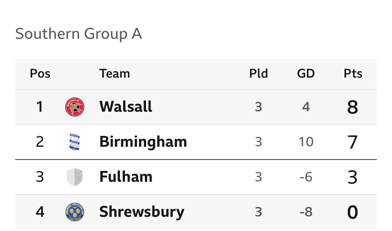Click the GD column header
The height and width of the screenshot is (231, 392).
(306, 73)
